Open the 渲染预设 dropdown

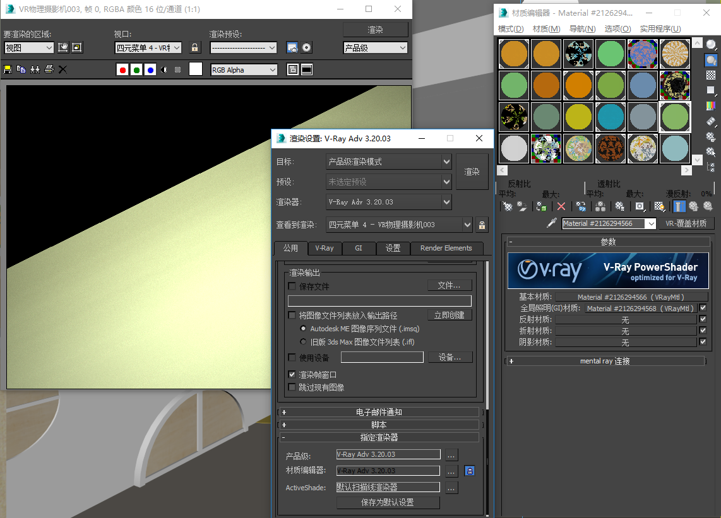click(x=243, y=47)
